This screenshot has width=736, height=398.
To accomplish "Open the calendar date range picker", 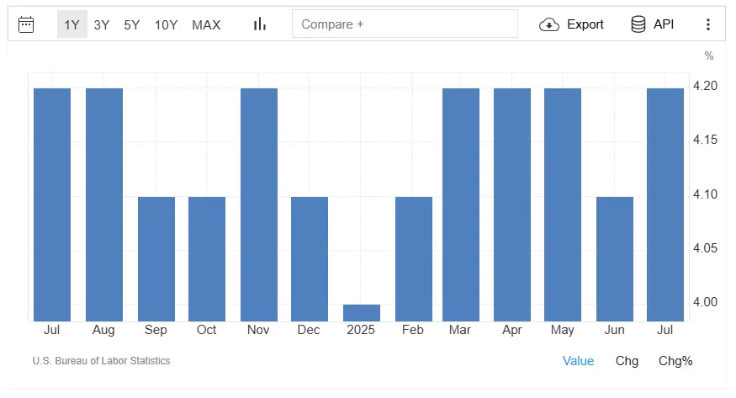I will coord(26,24).
